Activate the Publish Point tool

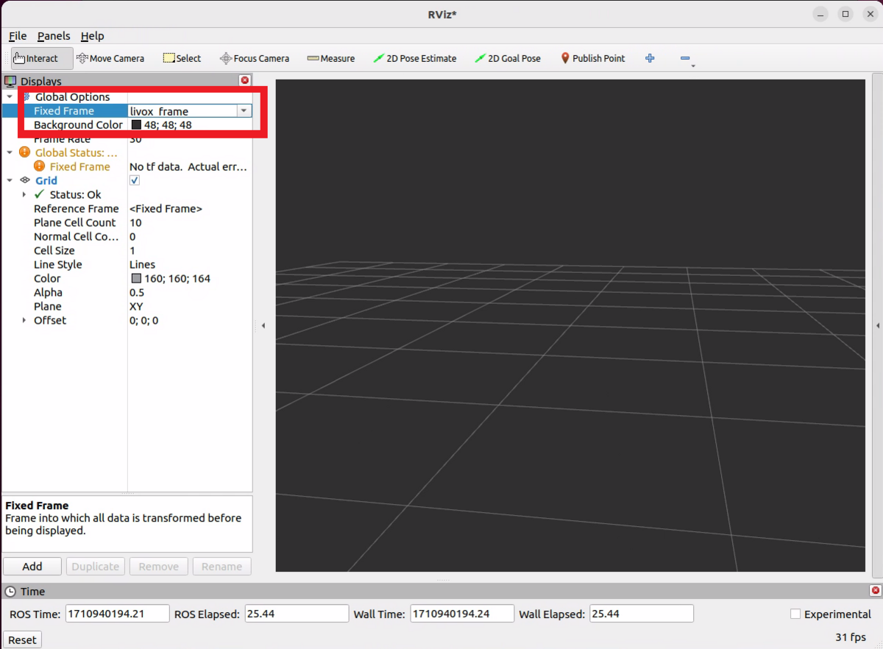[592, 57]
